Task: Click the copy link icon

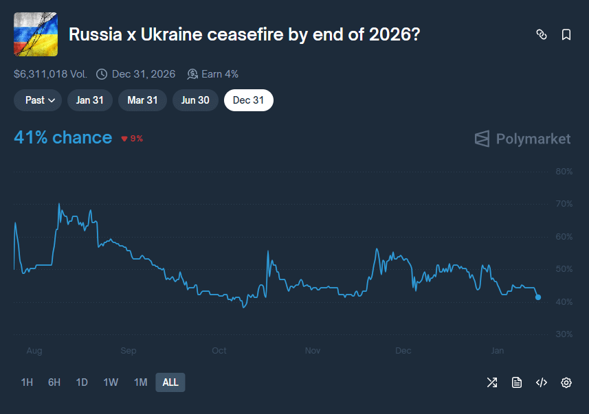Action: 542,35
